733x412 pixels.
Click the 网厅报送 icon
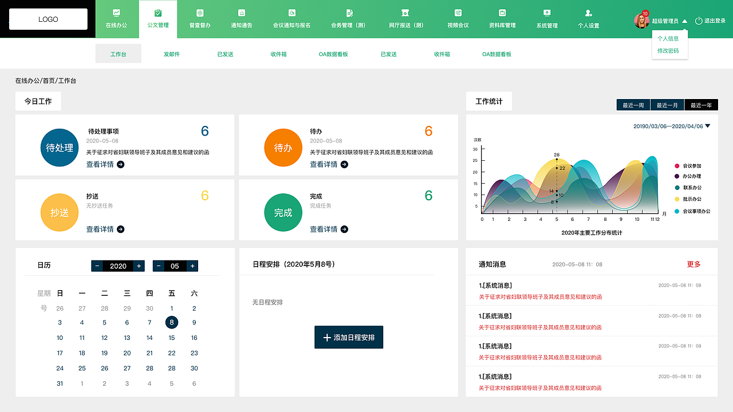(x=405, y=13)
